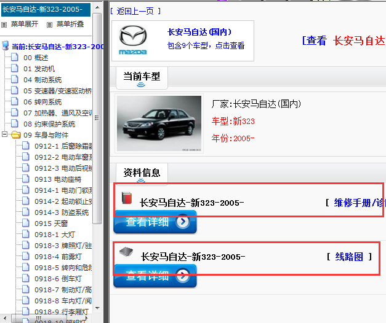Open tree item 04 制动系统
386x323 pixels.
coord(42,80)
